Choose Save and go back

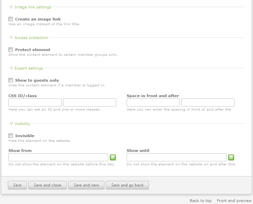127,185
